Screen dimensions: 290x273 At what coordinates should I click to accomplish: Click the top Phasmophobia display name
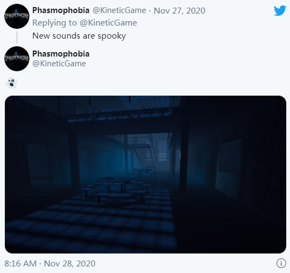(x=61, y=10)
